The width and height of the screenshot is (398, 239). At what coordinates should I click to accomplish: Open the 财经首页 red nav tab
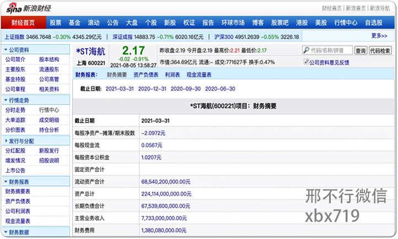23,23
